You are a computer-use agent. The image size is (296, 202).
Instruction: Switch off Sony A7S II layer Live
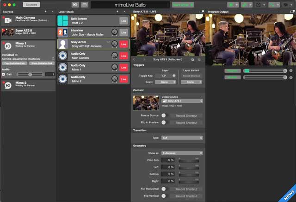click(123, 44)
